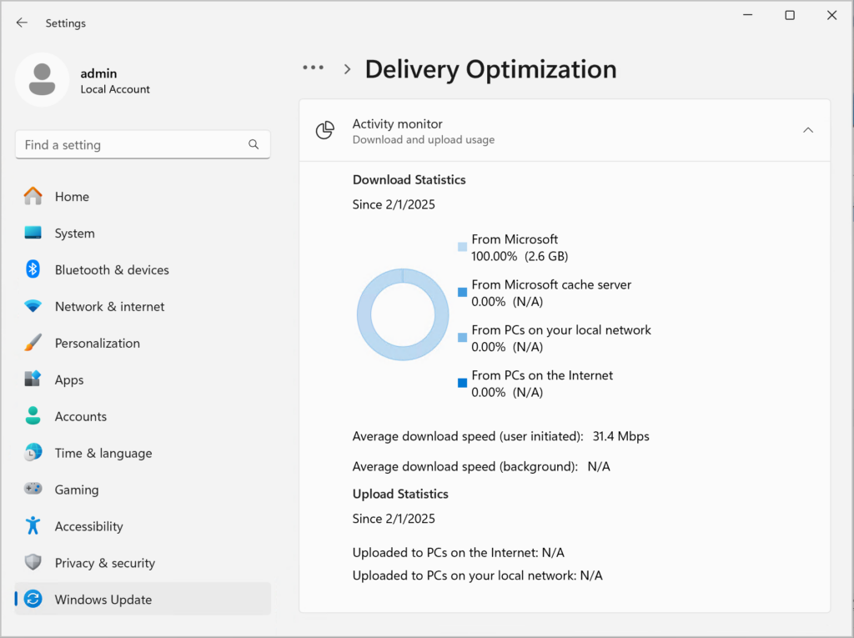Minimize the Settings window
854x638 pixels.
click(x=748, y=15)
